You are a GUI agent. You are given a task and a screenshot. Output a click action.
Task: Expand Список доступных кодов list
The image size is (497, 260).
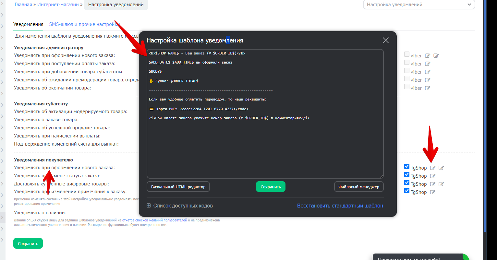click(180, 206)
